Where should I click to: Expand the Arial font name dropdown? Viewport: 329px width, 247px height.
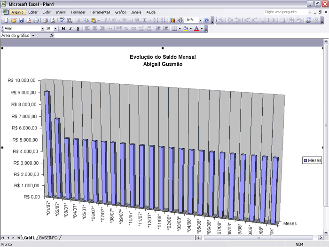pos(42,29)
